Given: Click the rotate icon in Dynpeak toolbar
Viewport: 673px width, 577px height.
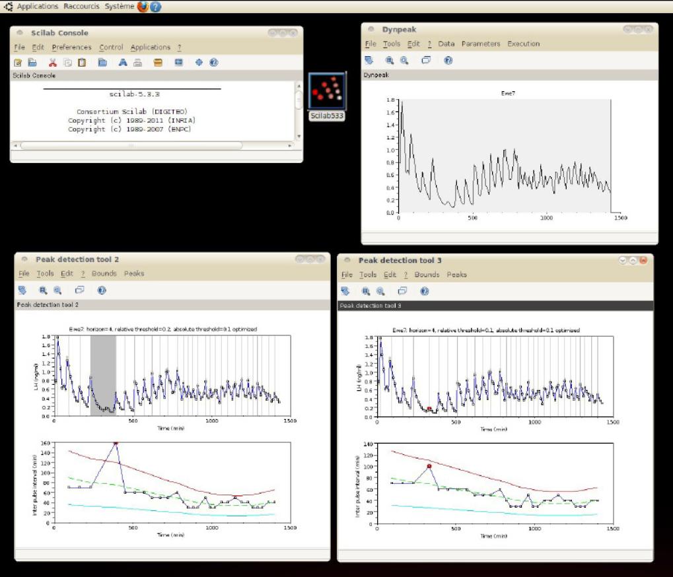Looking at the screenshot, I should pos(369,61).
